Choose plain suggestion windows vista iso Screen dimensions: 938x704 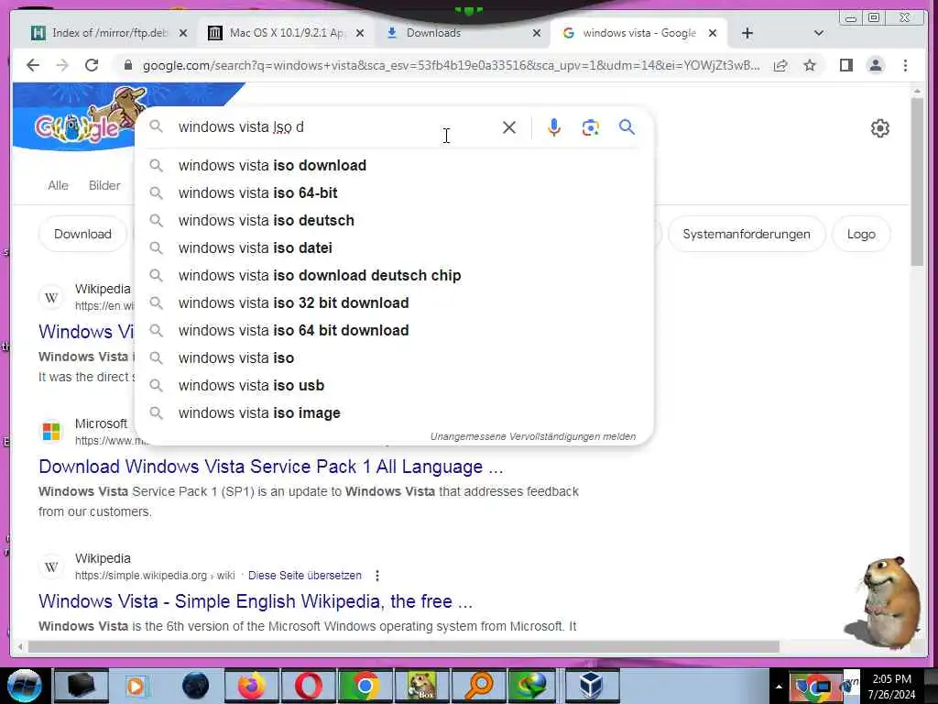click(394, 358)
